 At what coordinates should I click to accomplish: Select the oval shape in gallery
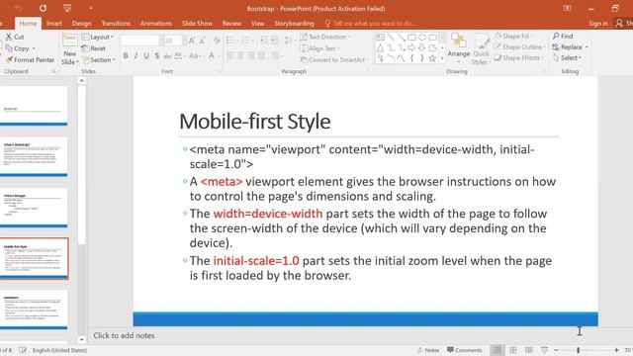point(422,38)
